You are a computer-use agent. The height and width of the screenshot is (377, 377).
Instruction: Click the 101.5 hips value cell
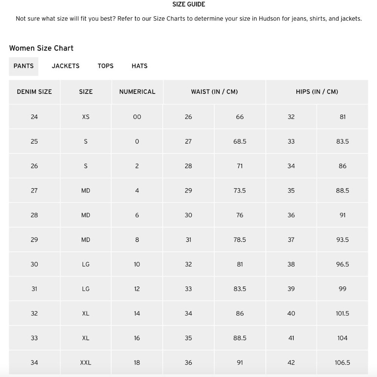point(342,314)
